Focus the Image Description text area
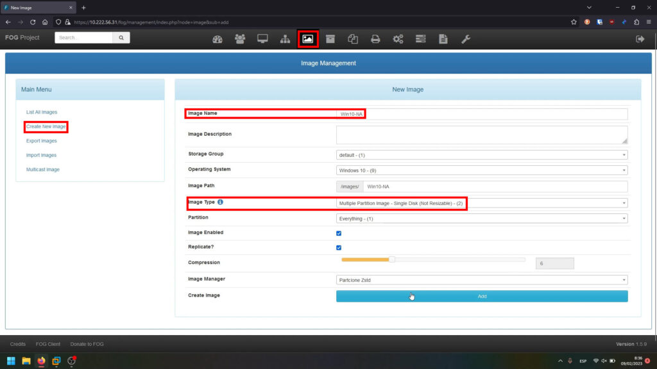The image size is (657, 369). [481, 135]
